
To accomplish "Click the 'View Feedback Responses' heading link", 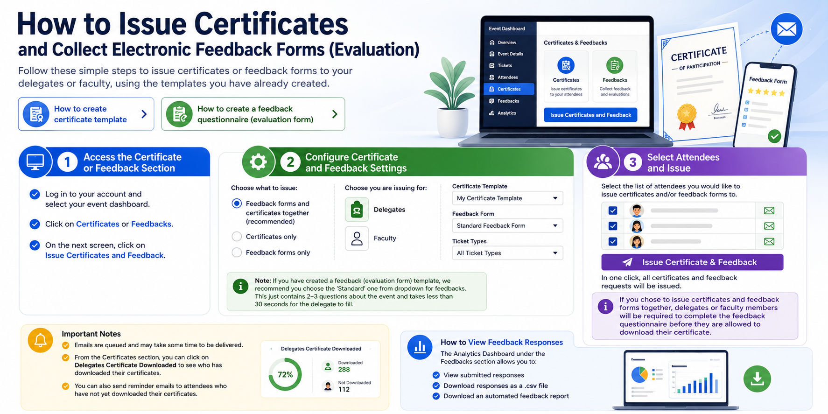I will pyautogui.click(x=515, y=342).
